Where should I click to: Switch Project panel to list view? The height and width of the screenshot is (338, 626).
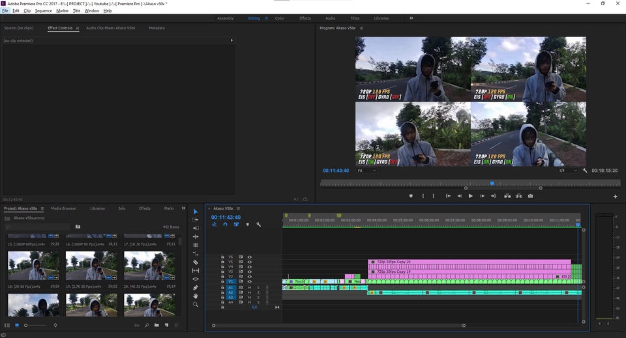tap(7, 325)
